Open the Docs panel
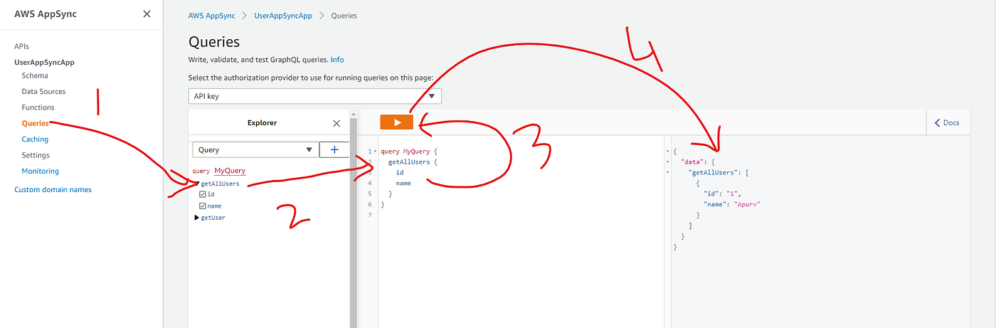The image size is (996, 328). [x=946, y=123]
